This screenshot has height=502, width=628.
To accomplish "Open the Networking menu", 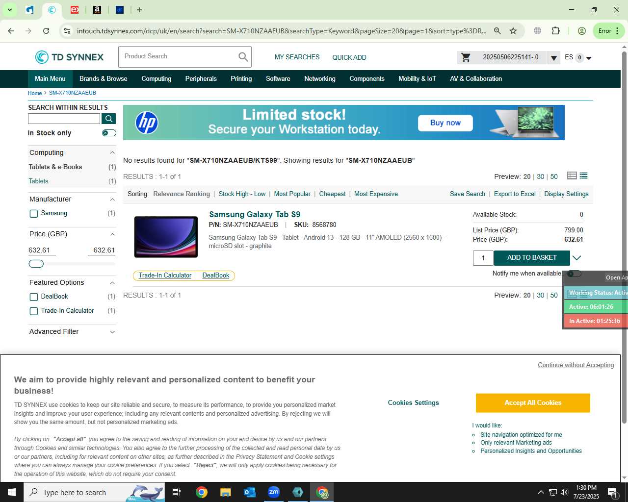I will coord(320,78).
